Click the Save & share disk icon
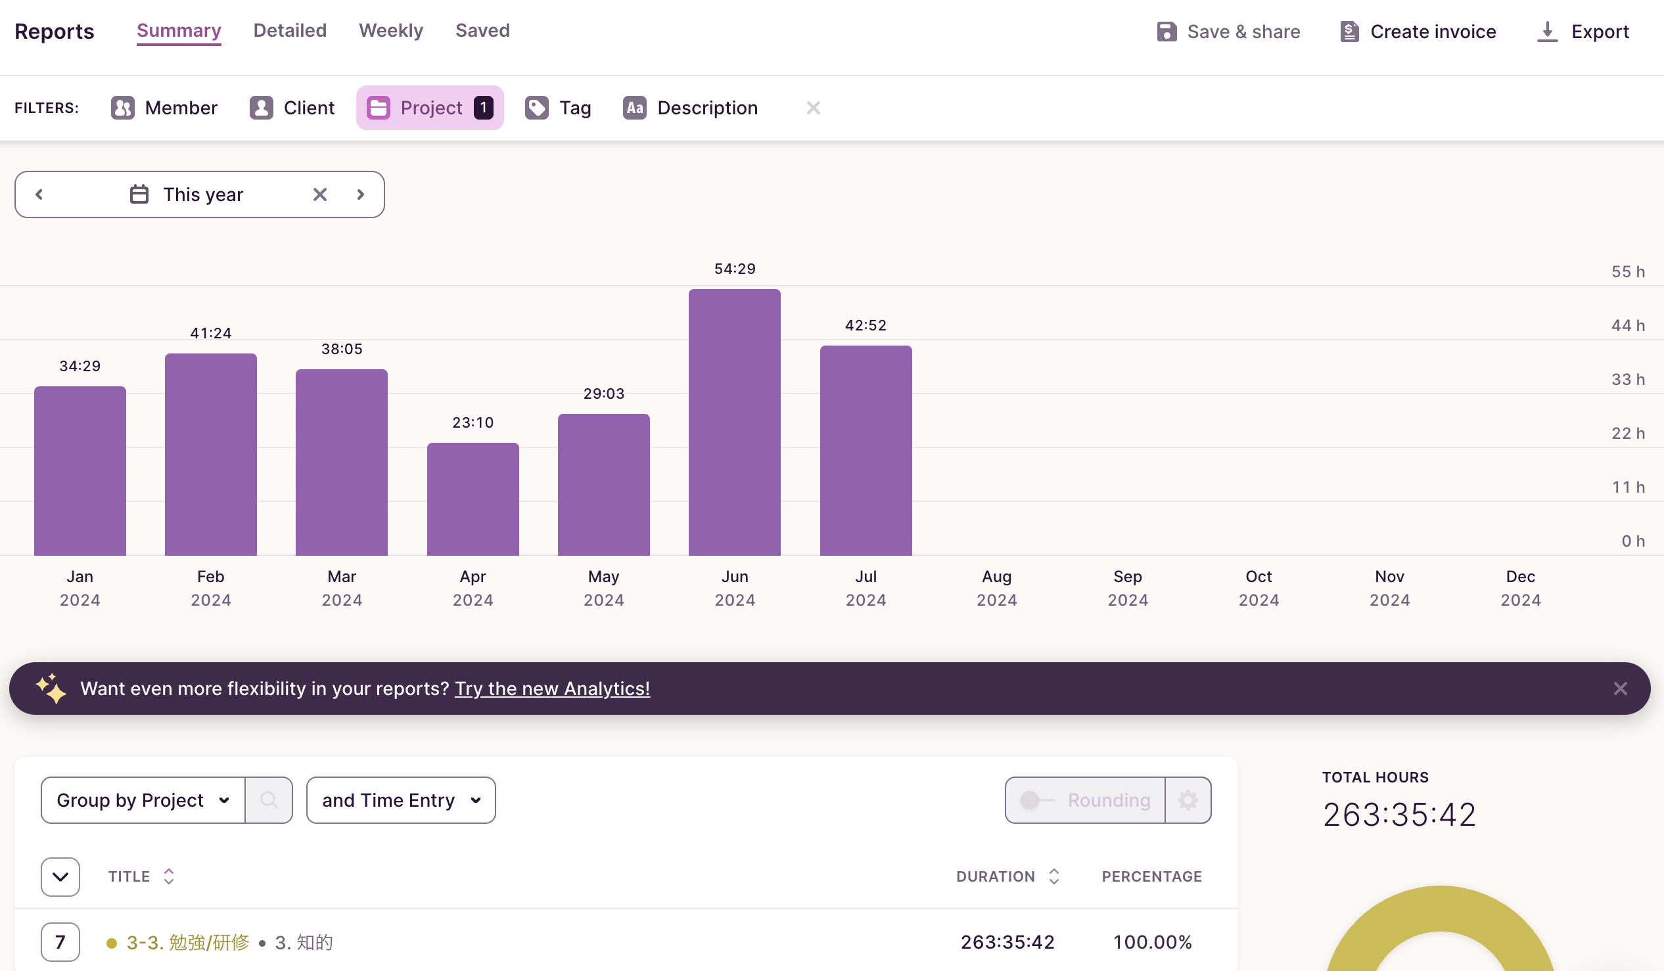 [1166, 32]
